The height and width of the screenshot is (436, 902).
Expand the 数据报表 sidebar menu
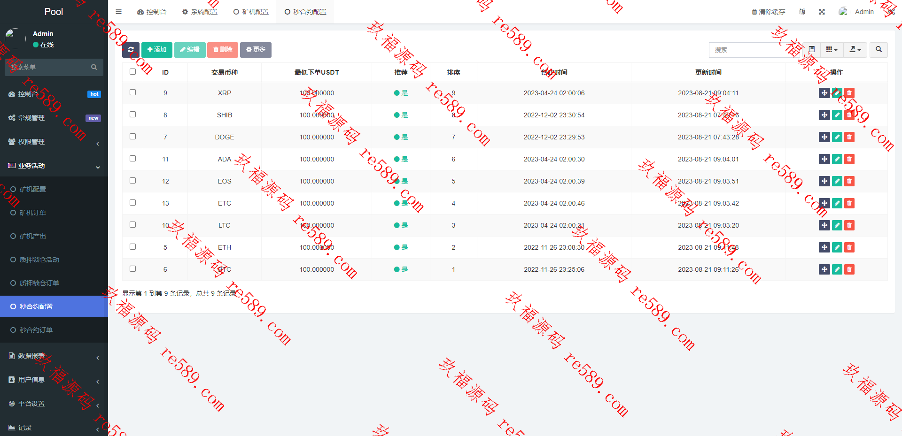[x=54, y=356]
